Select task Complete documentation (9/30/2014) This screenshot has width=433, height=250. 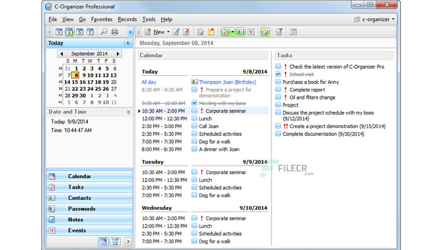323,134
